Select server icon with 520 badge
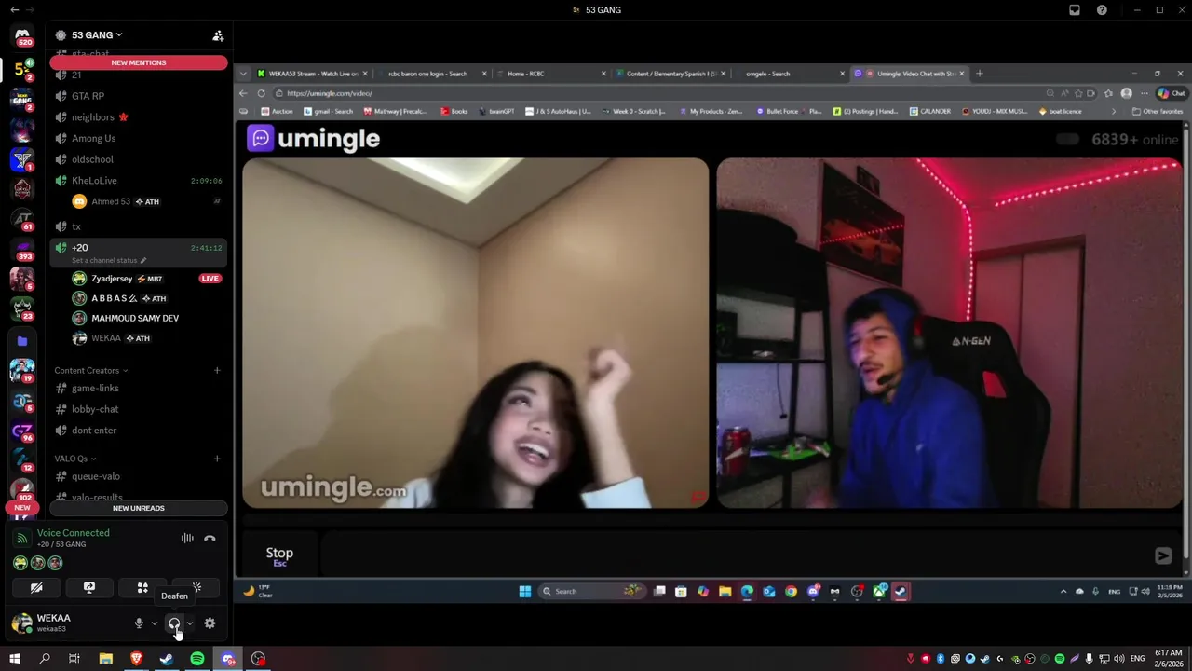1192x671 pixels. [23, 36]
